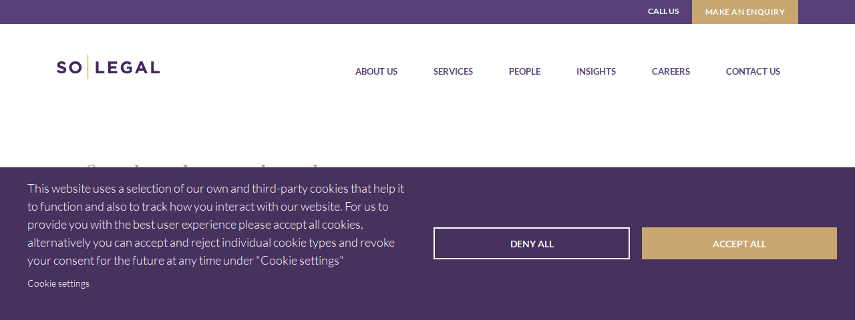The width and height of the screenshot is (855, 320).
Task: Click the gold divider line in the logo
Action: 88,67
